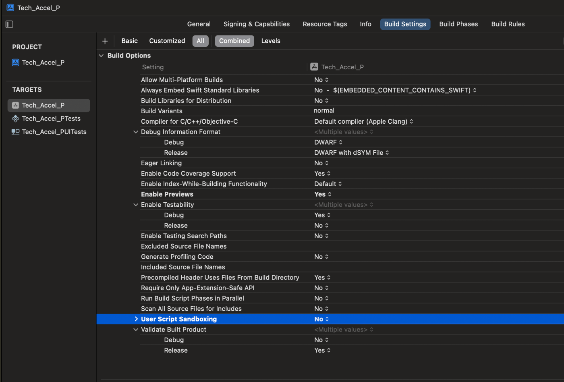Open Enable Testability multiple values popup
Screen dimensions: 564x382
[x=344, y=205]
